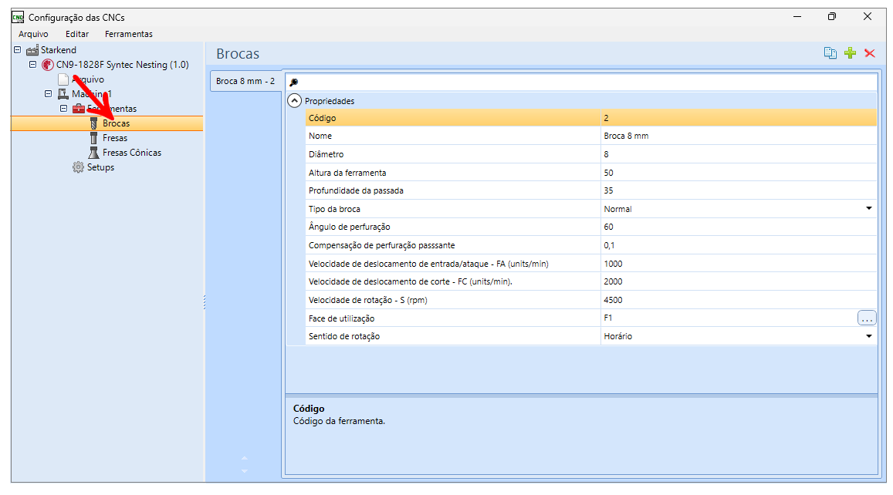Image resolution: width=893 pixels, height=495 pixels.
Task: Open the Arquivo menu
Action: (x=34, y=34)
